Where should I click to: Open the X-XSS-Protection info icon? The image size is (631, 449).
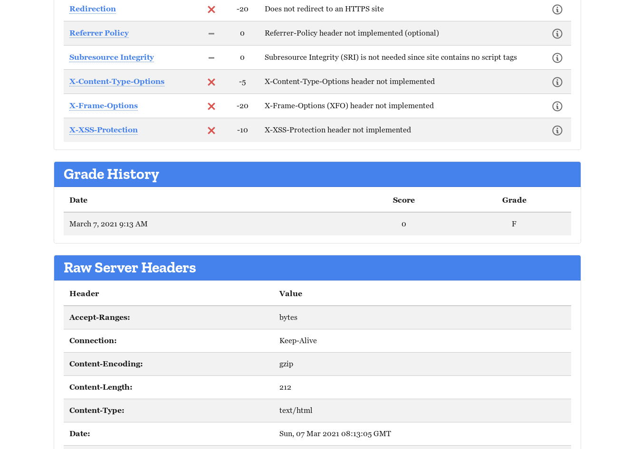(557, 131)
